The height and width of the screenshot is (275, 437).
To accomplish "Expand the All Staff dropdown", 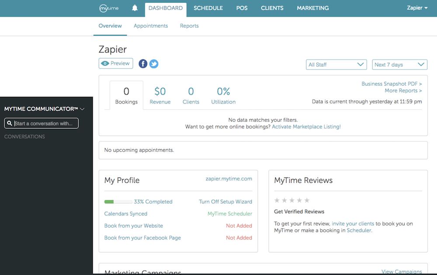I will point(336,65).
